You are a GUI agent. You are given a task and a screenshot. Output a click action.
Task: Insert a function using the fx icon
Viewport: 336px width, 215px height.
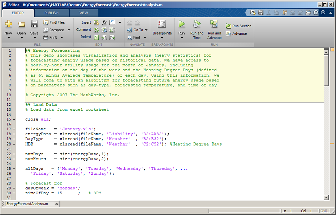[104, 23]
